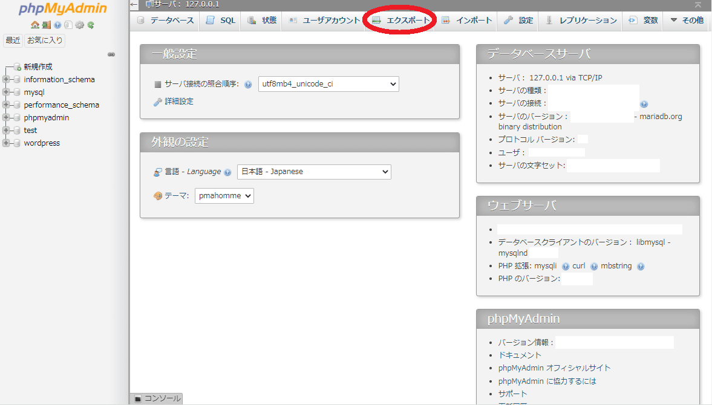The image size is (712, 405).
Task: Select the wordpress database name
Action: tap(42, 143)
